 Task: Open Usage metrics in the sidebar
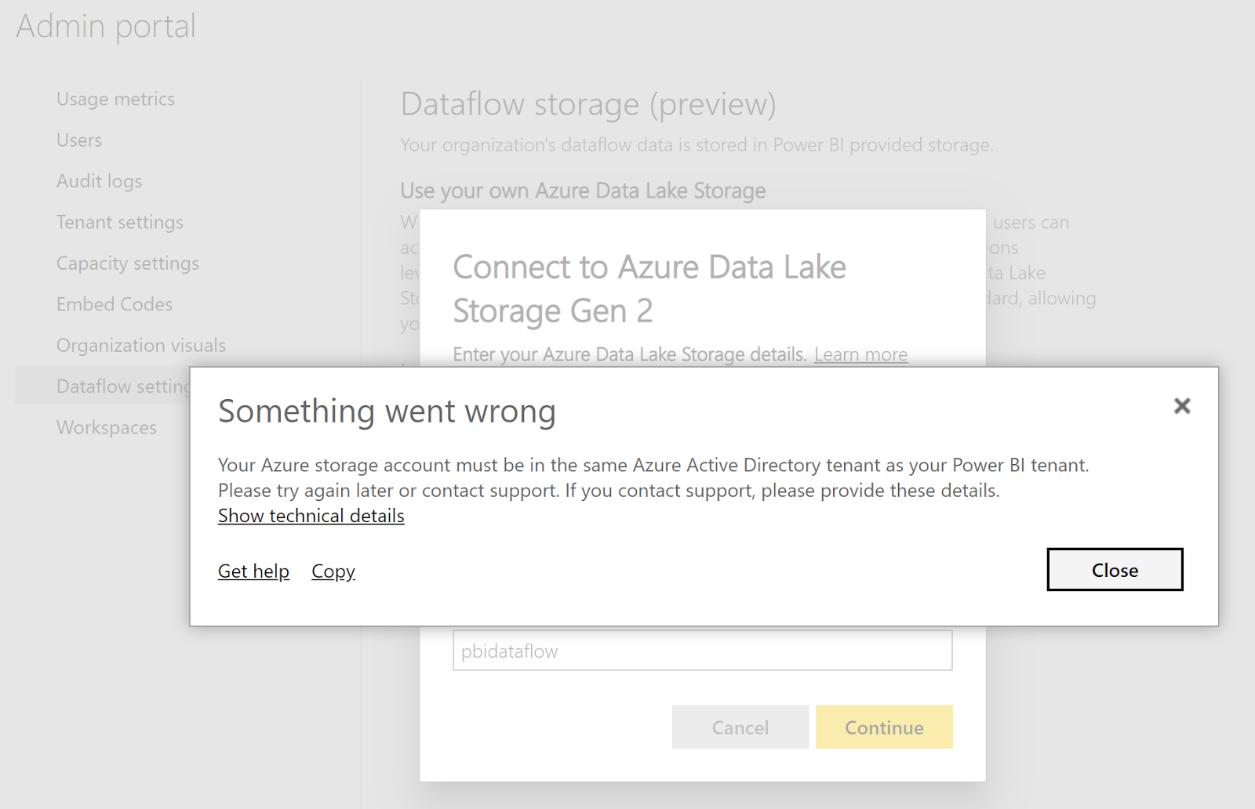(115, 99)
